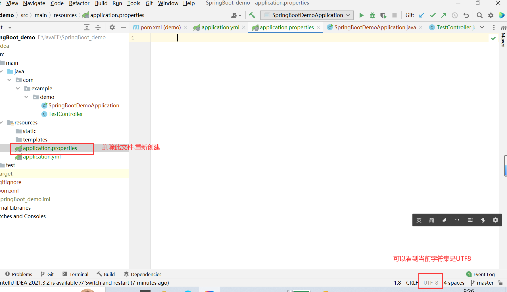This screenshot has height=292, width=507.
Task: Start debugging with the bug icon
Action: [372, 15]
